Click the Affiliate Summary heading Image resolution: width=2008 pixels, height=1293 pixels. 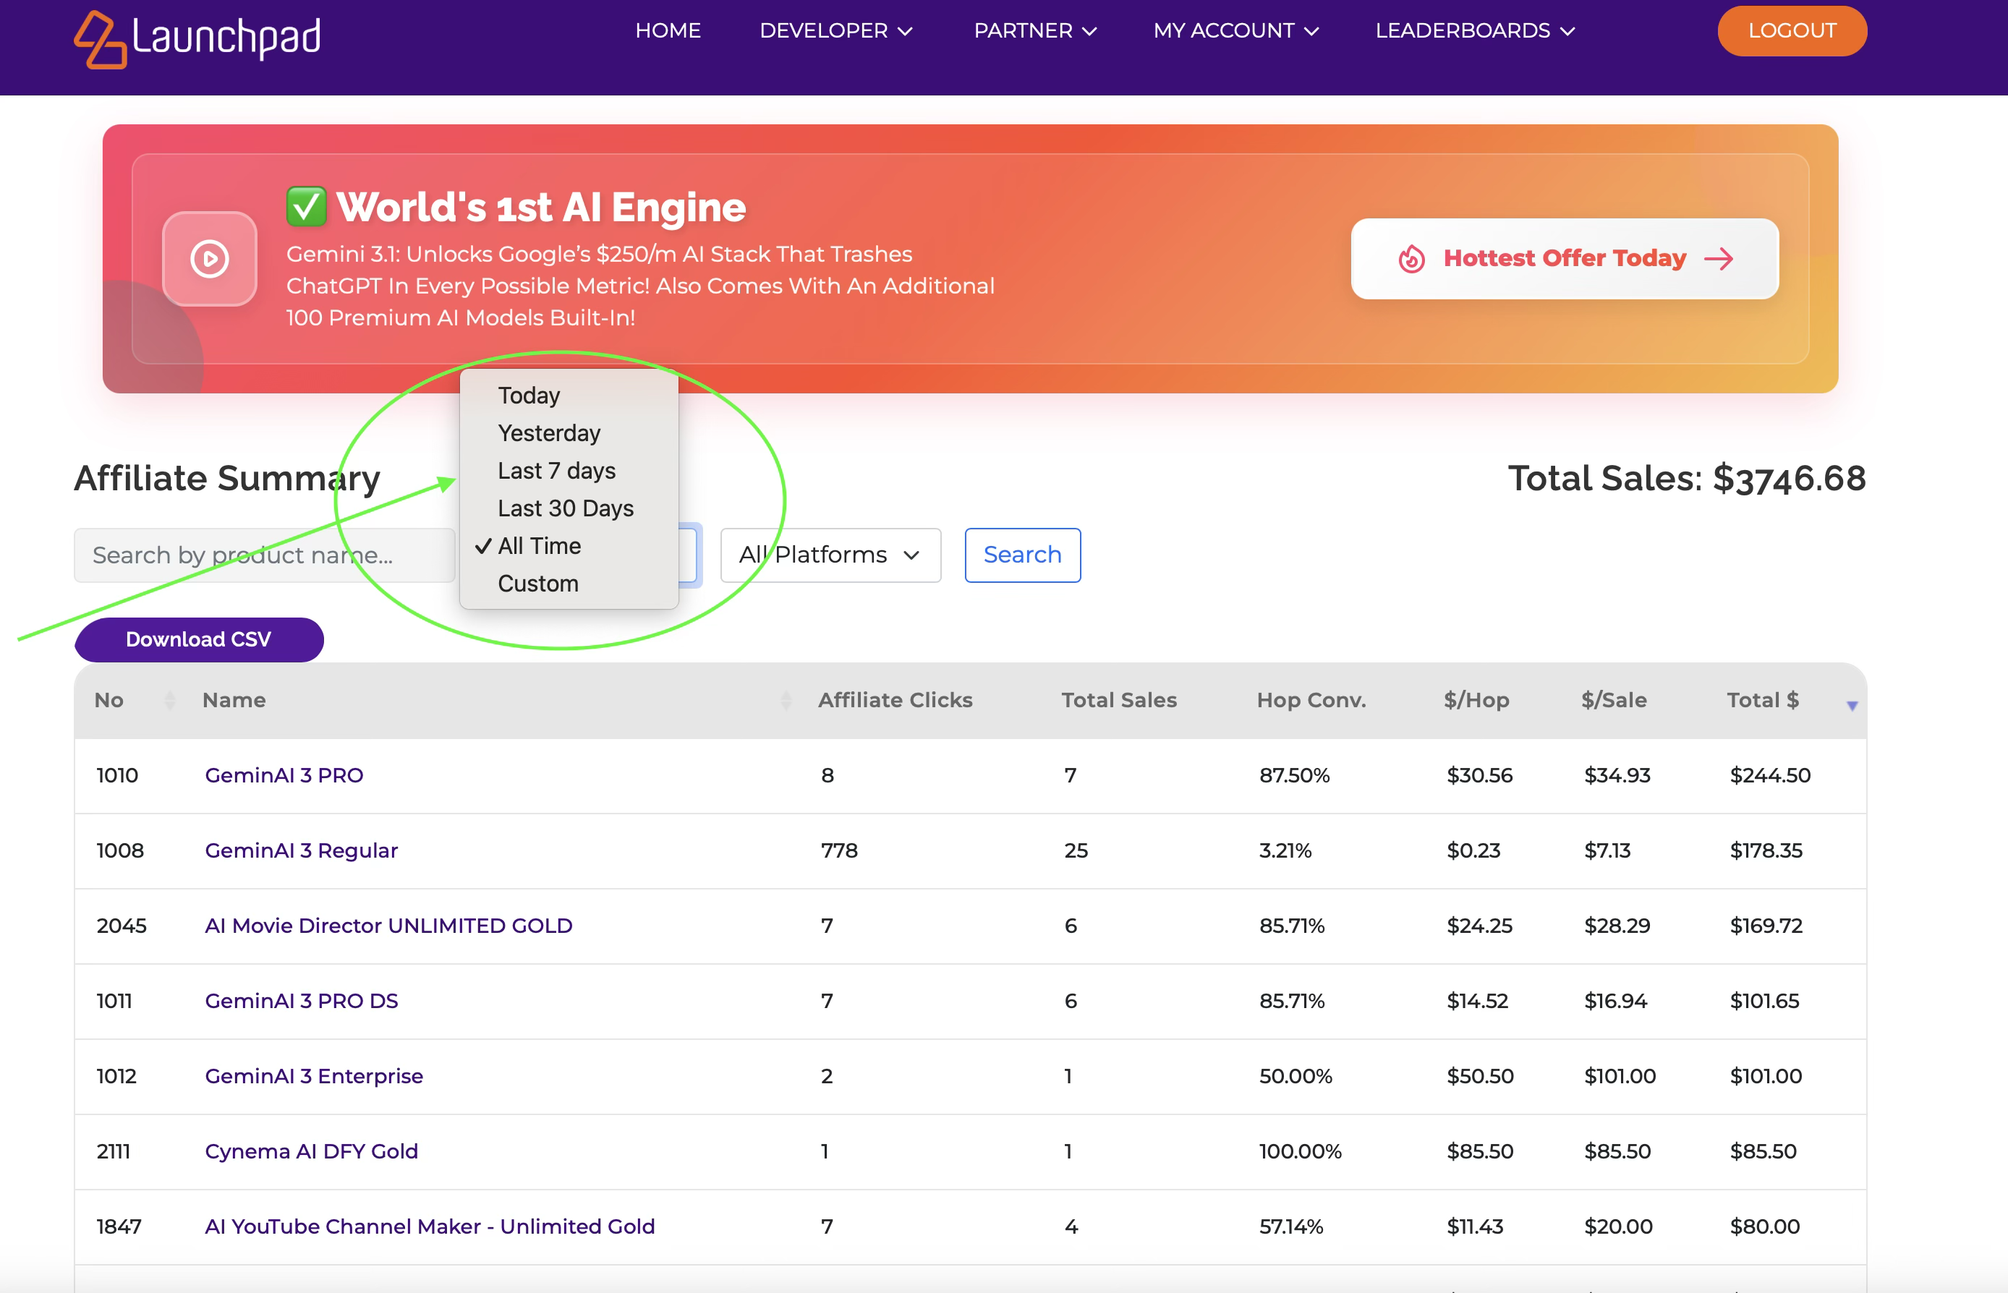point(228,479)
